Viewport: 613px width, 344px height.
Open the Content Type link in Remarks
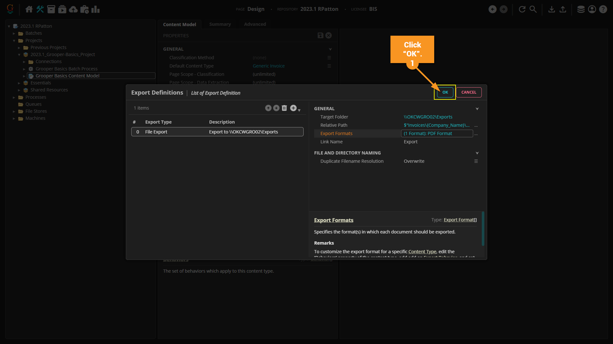[x=422, y=252]
